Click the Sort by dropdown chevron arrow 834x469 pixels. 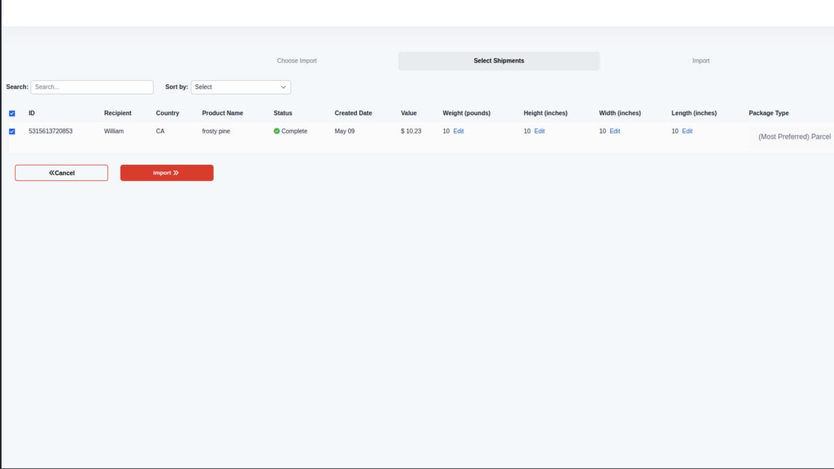283,87
